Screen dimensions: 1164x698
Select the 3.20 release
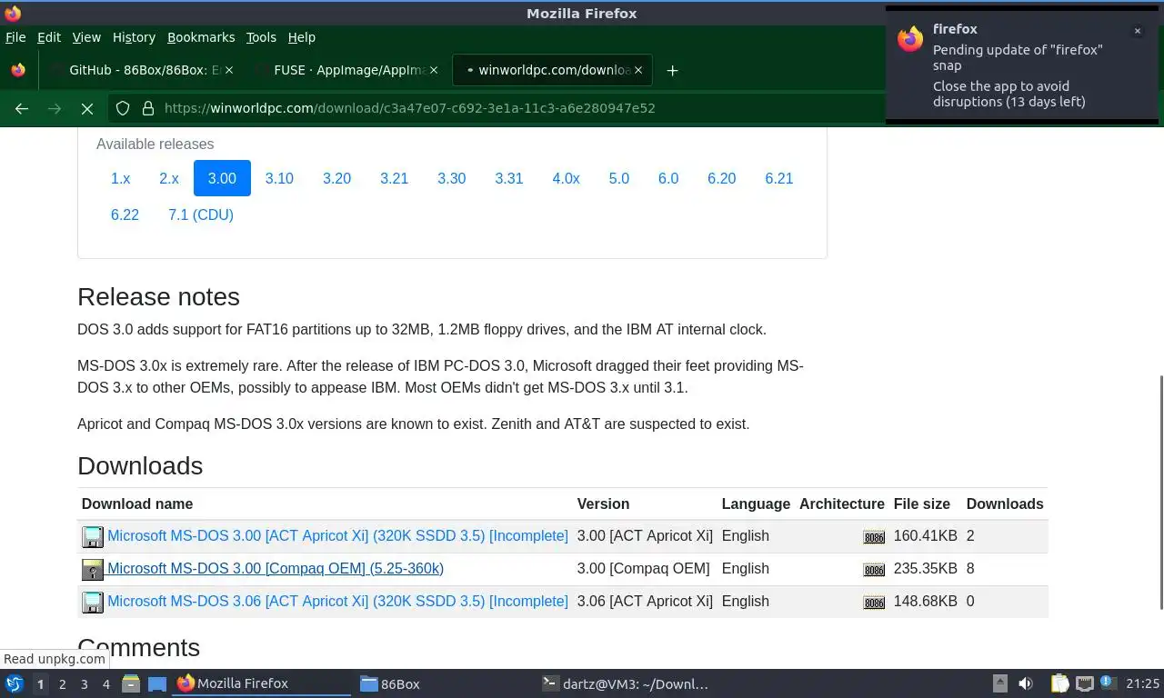click(336, 178)
